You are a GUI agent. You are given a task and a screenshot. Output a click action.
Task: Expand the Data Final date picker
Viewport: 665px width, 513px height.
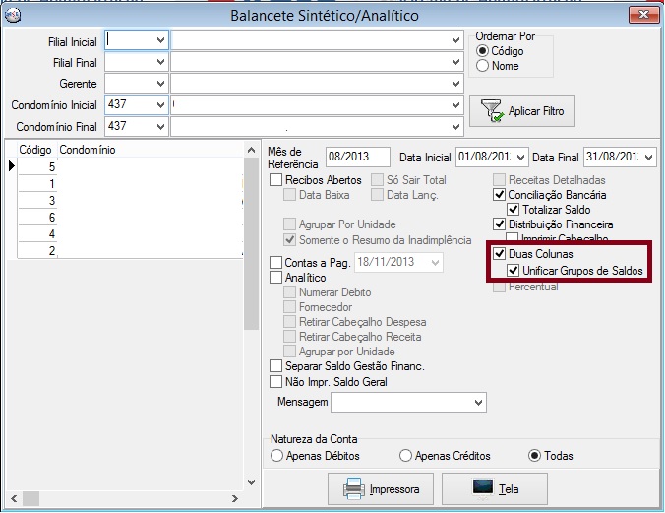tap(648, 158)
